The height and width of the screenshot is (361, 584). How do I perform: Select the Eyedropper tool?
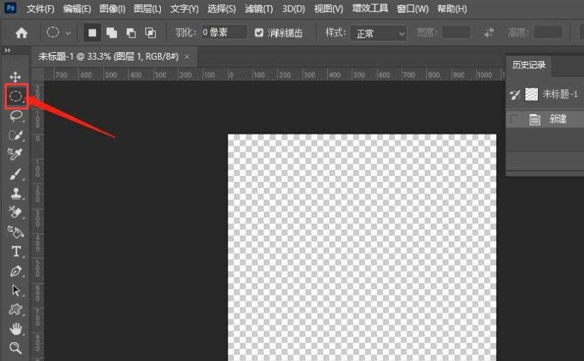(15, 154)
